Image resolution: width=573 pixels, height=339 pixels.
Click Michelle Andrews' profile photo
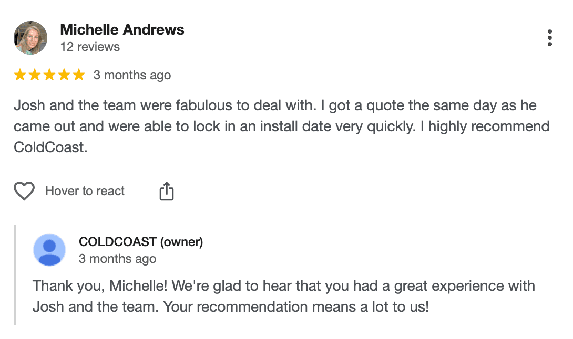[x=30, y=37]
